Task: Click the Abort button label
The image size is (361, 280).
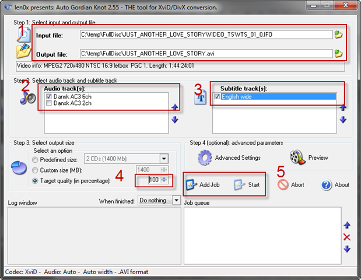Action: 297,185
